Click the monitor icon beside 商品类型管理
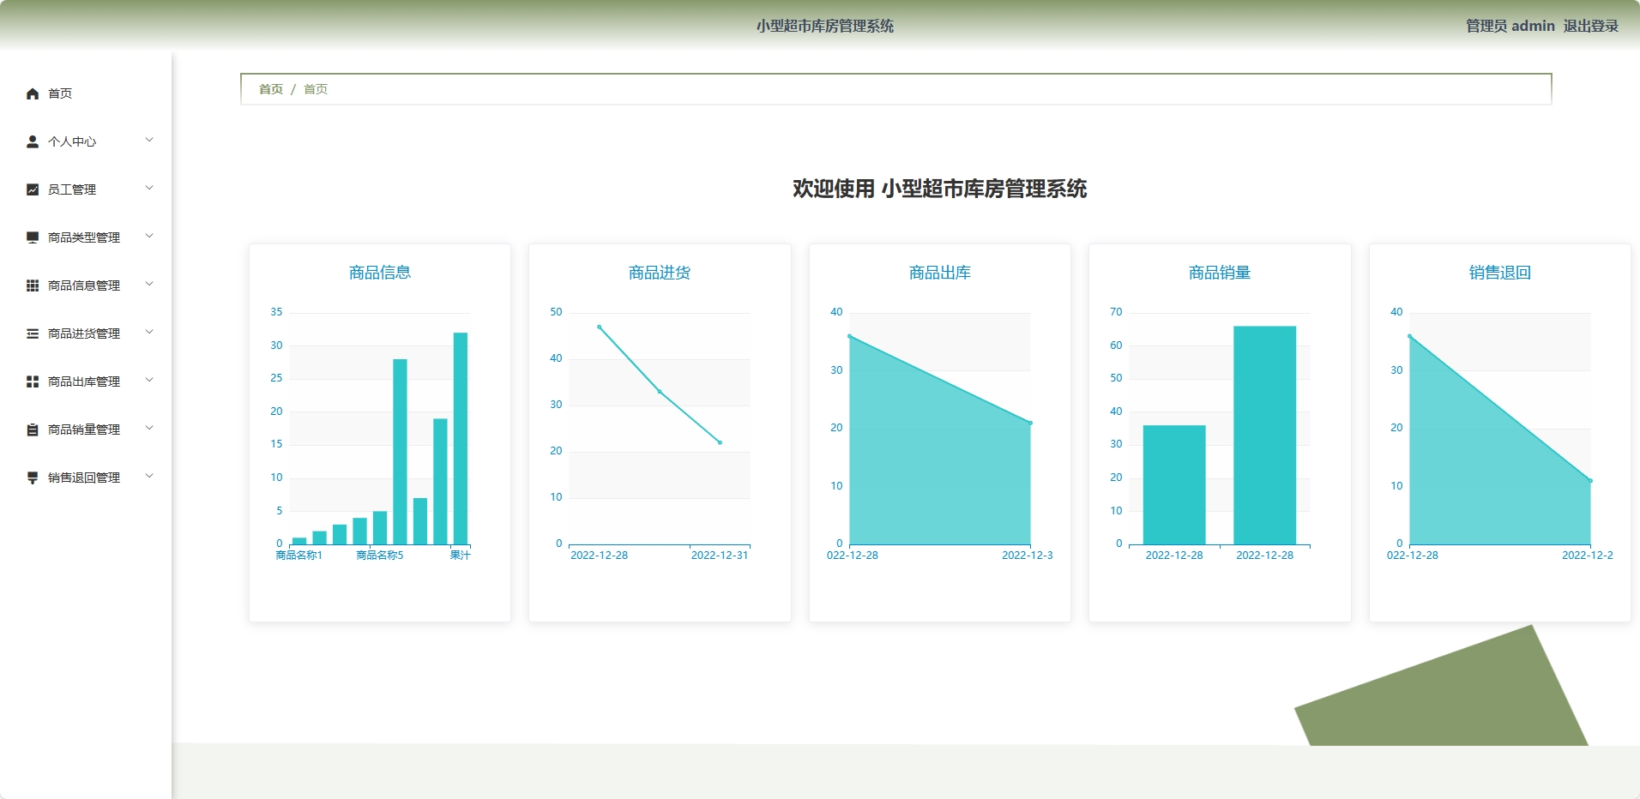The image size is (1640, 799). coord(33,237)
